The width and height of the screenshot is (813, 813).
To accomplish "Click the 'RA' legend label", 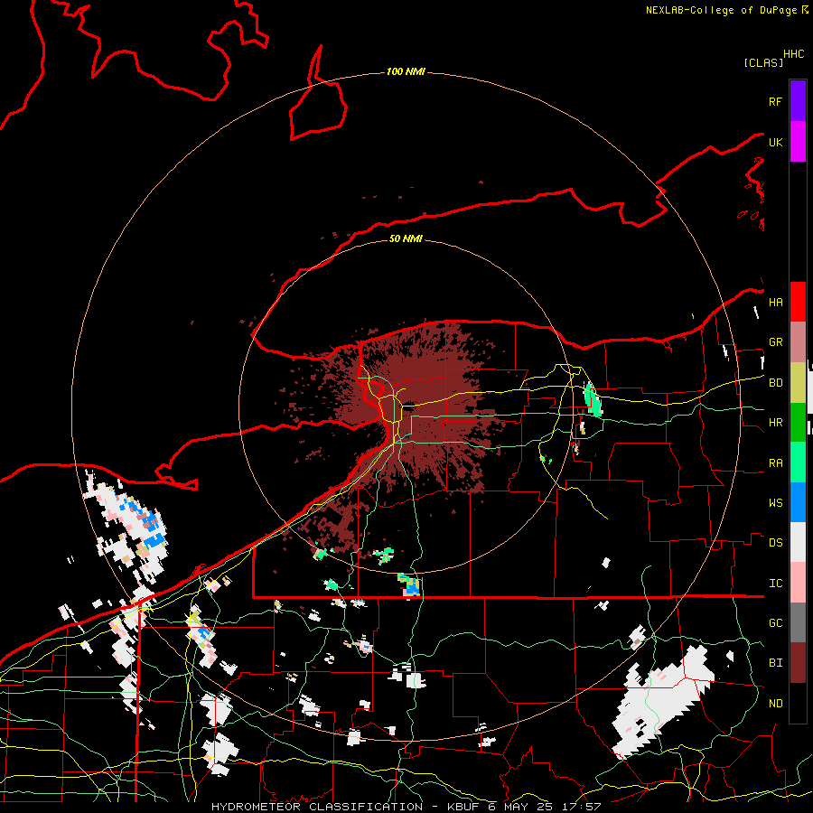I will [x=775, y=463].
